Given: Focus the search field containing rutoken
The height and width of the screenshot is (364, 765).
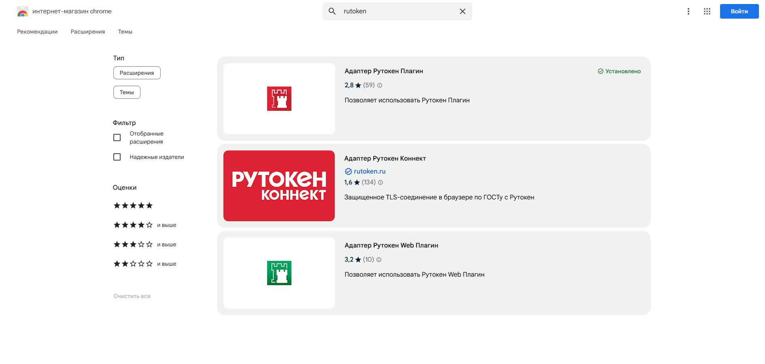Looking at the screenshot, I should click(397, 11).
